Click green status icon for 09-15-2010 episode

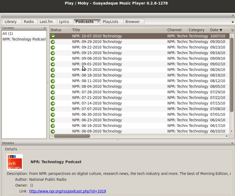pyautogui.click(x=53, y=53)
